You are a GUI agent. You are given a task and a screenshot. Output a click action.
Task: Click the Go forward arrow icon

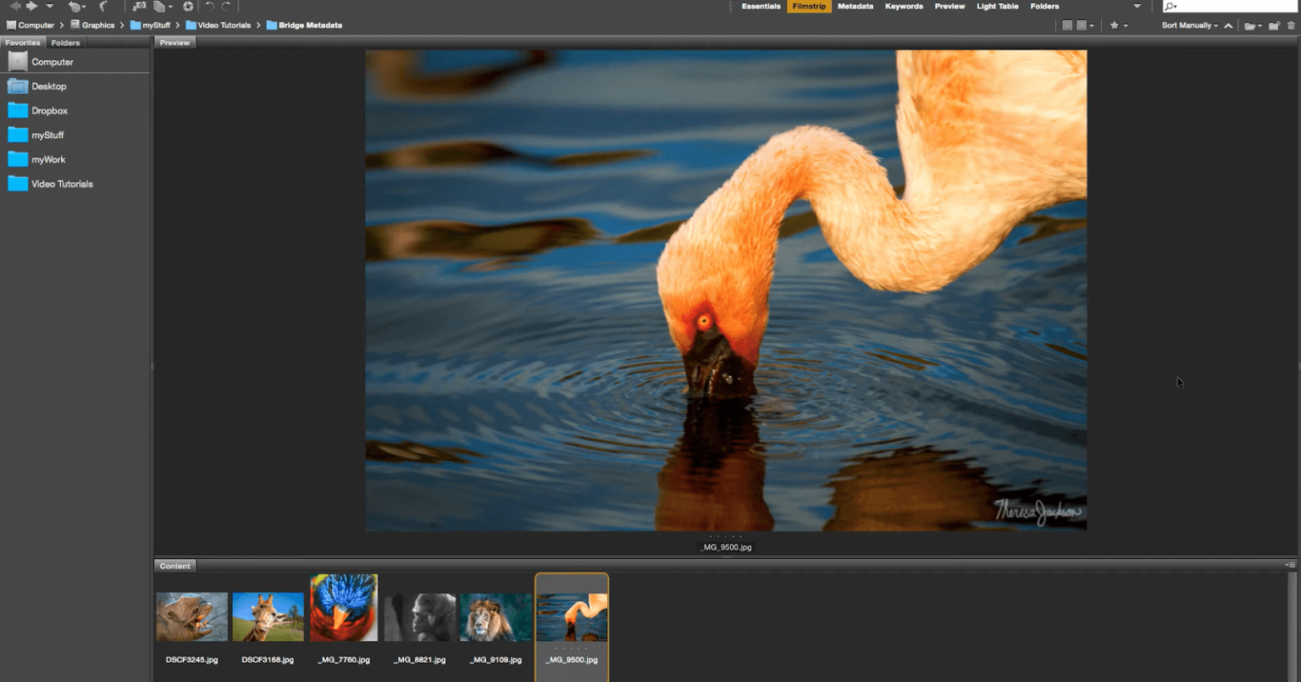pos(32,6)
